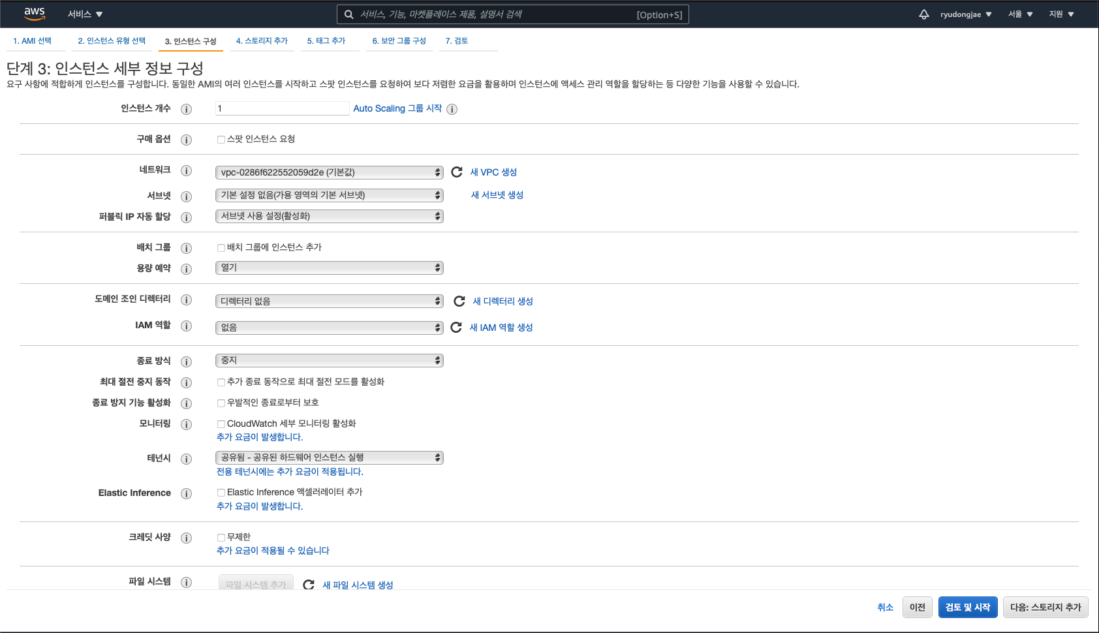
Task: Enable CloudWatch 세부 모니터링 checkbox
Action: click(x=221, y=424)
